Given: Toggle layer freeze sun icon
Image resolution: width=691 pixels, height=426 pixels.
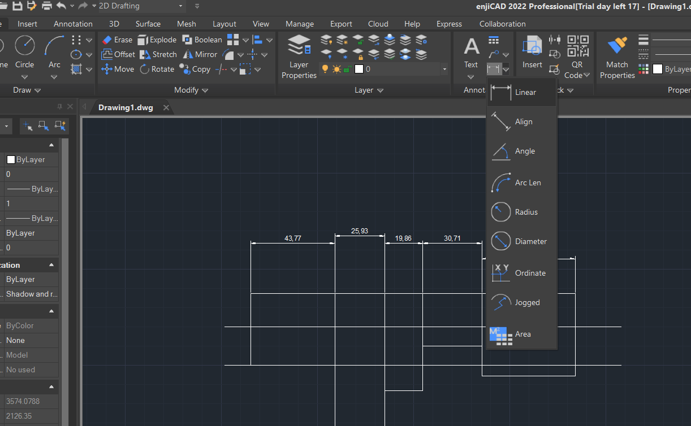Looking at the screenshot, I should tap(337, 69).
